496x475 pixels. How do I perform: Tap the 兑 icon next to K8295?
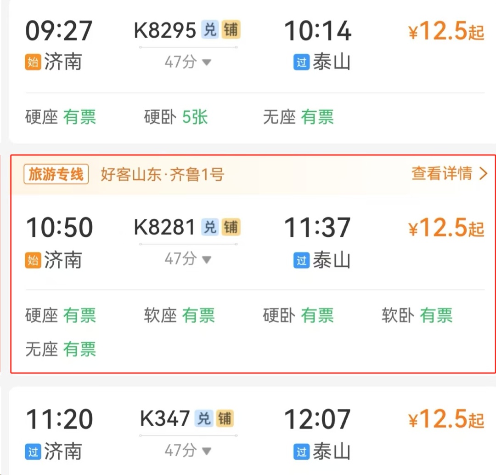point(210,30)
